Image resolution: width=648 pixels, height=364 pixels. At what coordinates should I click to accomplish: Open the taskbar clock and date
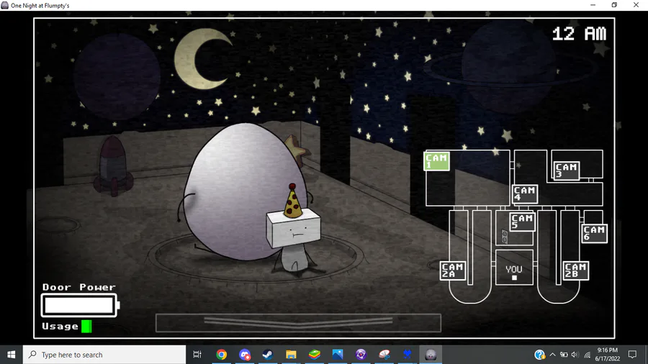point(608,355)
